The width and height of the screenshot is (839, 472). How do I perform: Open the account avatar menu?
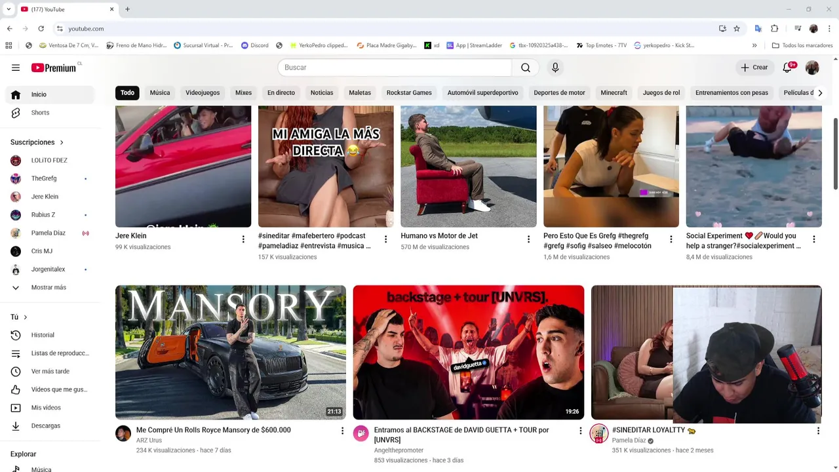(812, 68)
